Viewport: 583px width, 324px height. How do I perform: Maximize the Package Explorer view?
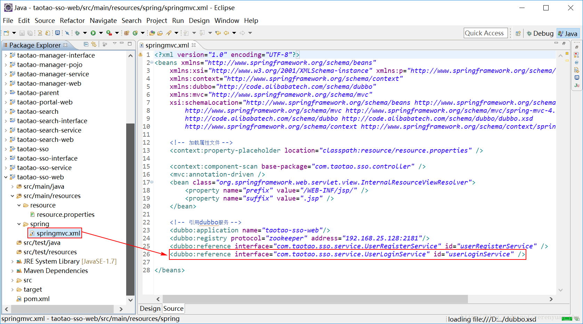[130, 44]
